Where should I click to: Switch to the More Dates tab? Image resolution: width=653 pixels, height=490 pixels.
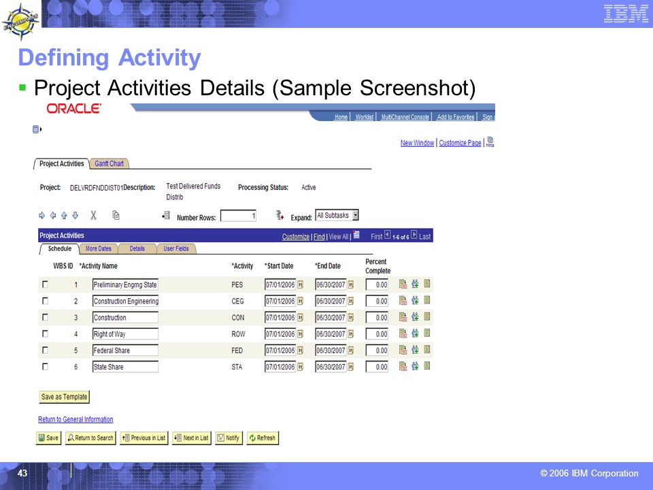tap(98, 249)
